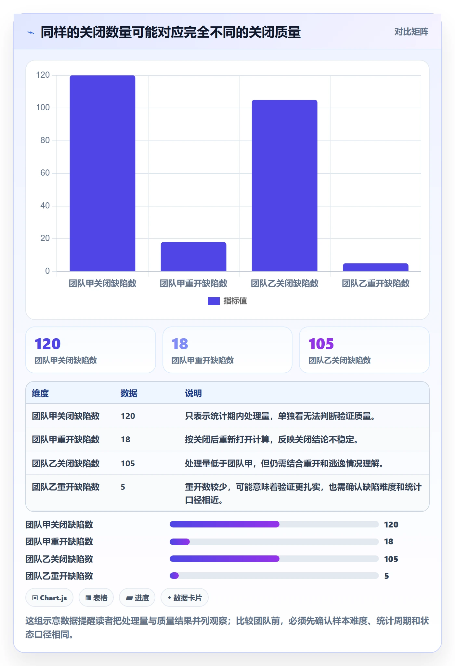Select the 18 团队甲重开缺陷数 data card
Viewport: 455px width, 666px height.
click(227, 350)
